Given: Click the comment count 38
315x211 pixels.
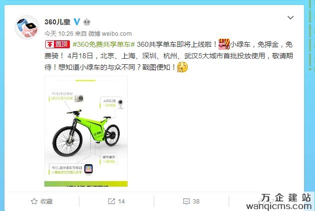Looking at the screenshot, I should 196,202.
